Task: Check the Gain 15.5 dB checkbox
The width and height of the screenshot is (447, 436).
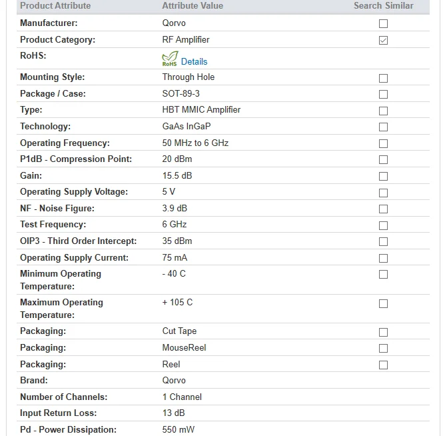Action: click(383, 177)
